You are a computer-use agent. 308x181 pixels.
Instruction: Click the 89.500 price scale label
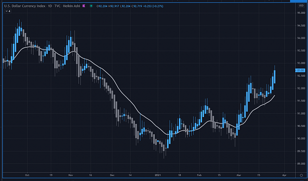(x=301, y=151)
